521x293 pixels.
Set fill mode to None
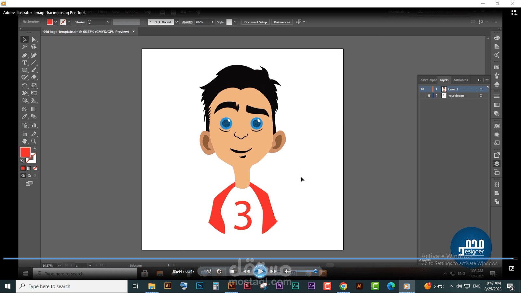35,168
